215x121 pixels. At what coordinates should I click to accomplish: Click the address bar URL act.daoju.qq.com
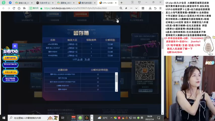click(75, 8)
